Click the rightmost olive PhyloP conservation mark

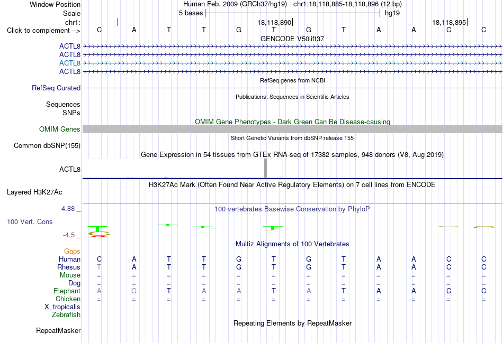[484, 227]
